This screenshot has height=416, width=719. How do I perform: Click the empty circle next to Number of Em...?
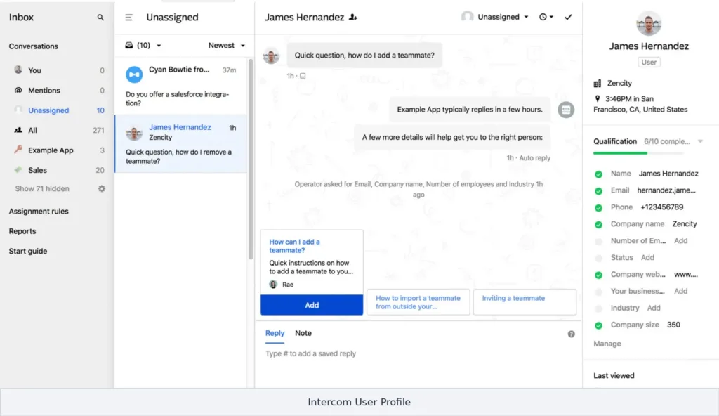coord(598,242)
